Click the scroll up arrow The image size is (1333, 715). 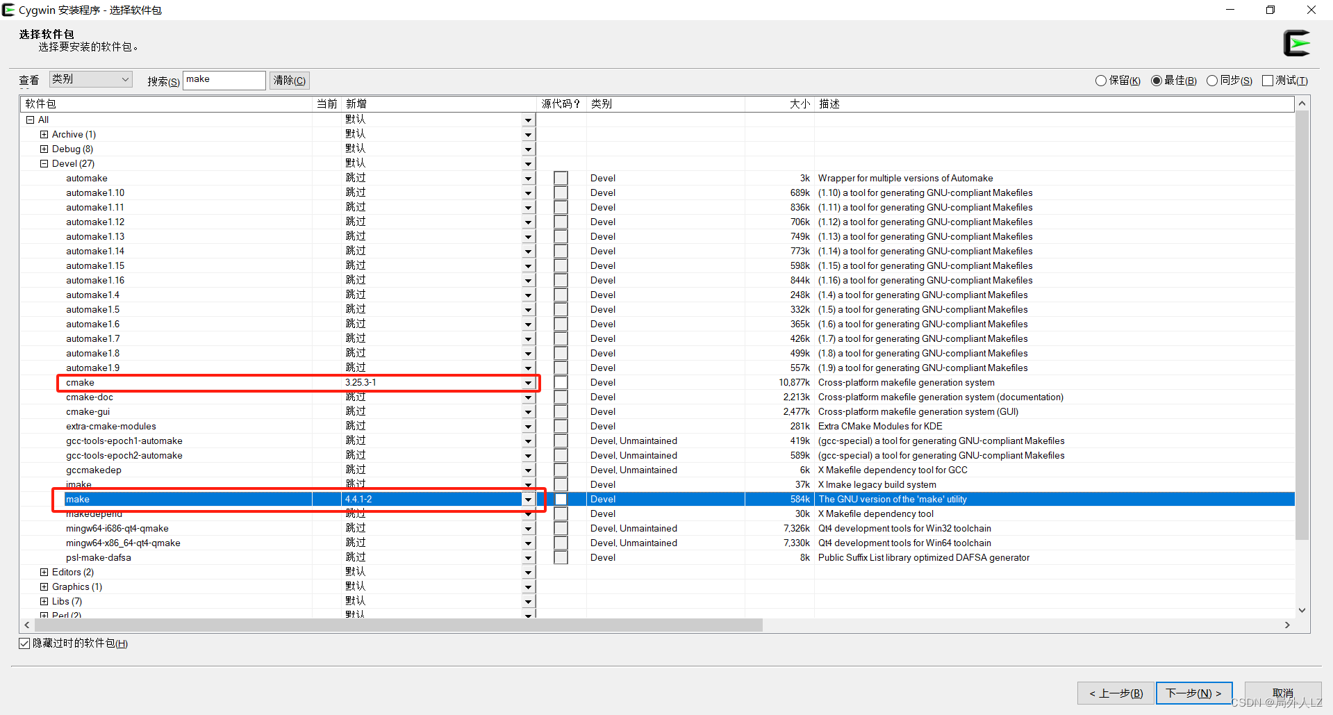(1302, 104)
